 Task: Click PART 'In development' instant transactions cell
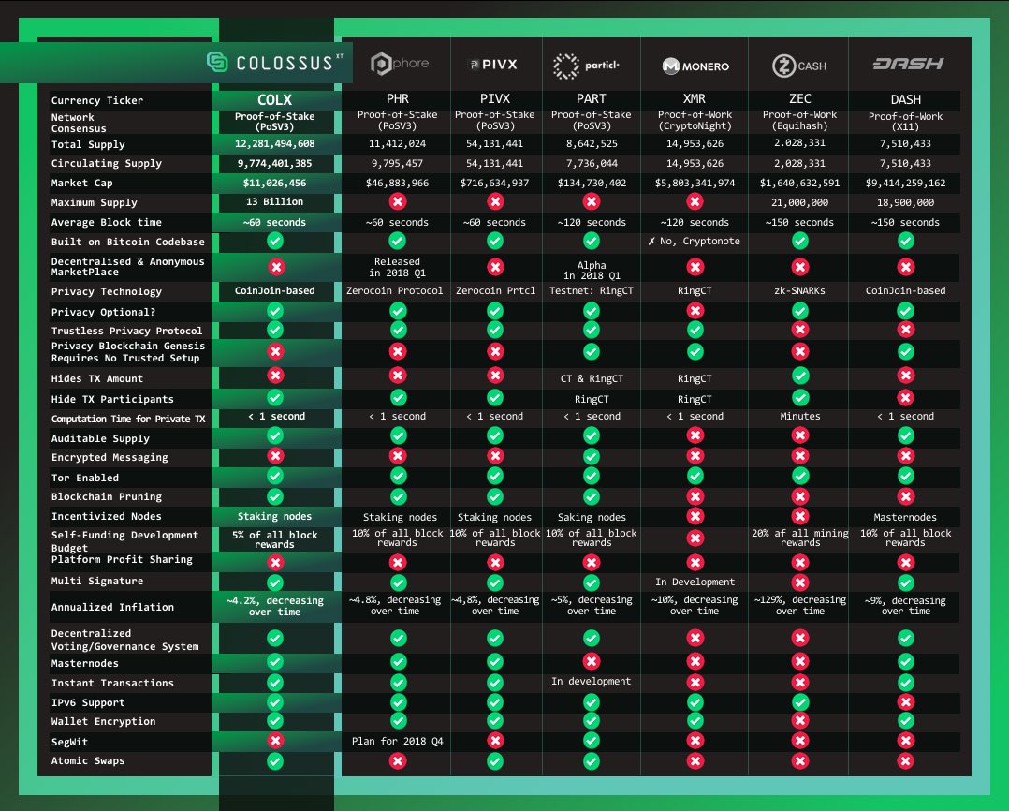pyautogui.click(x=592, y=681)
